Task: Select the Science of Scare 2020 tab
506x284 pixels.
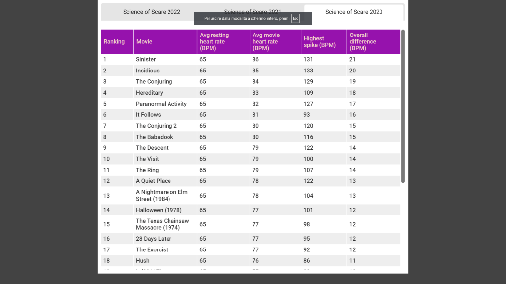Action: [x=354, y=12]
